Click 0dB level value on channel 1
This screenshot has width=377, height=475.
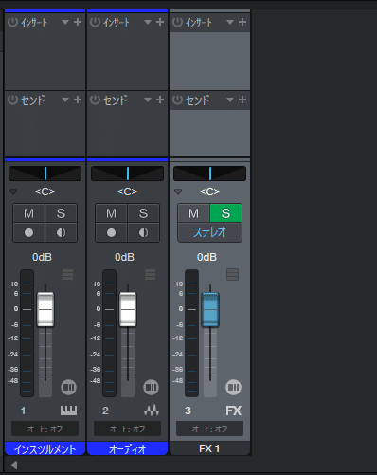tap(42, 257)
